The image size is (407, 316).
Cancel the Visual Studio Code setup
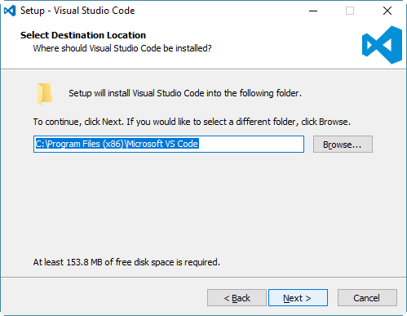[x=367, y=298]
